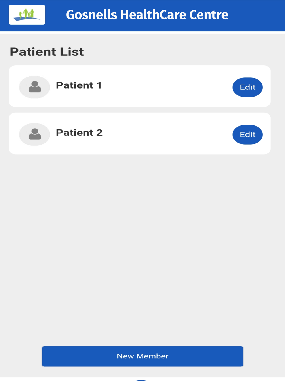Click the white strip under the blue header
Viewport: 285px width, 381px height.
(142, 33)
